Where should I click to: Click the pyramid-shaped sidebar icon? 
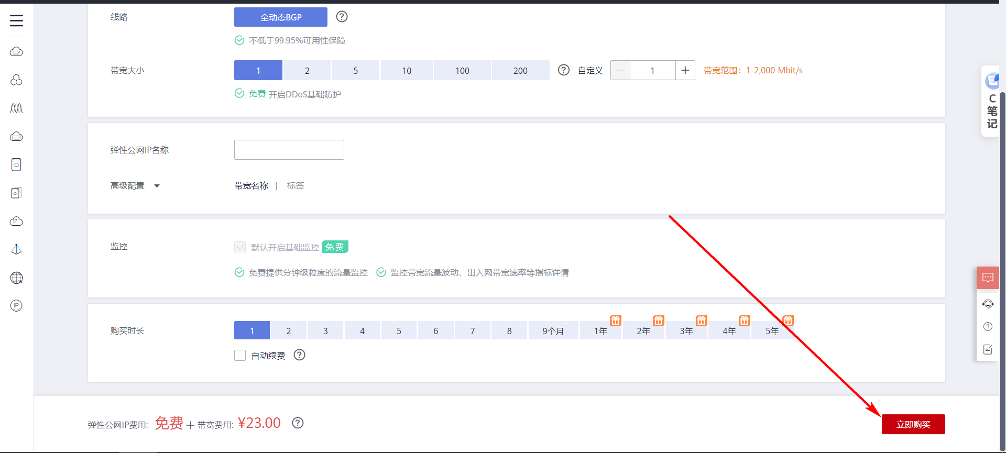pos(16,249)
